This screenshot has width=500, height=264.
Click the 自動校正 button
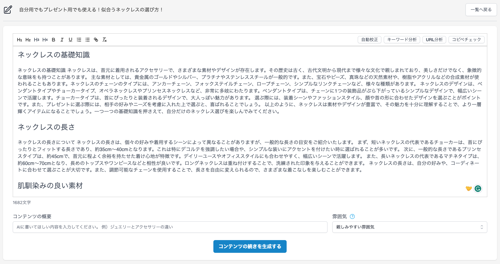tap(370, 40)
